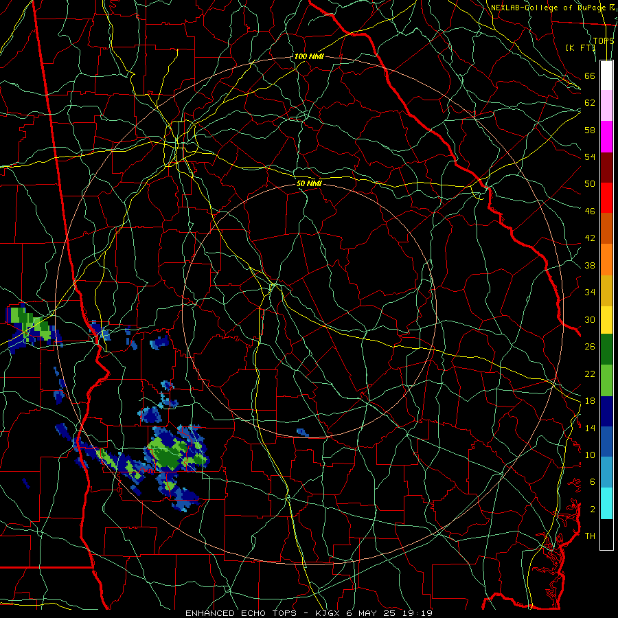618x618 pixels.
Task: Click the '58' legend value
Action: tap(590, 130)
